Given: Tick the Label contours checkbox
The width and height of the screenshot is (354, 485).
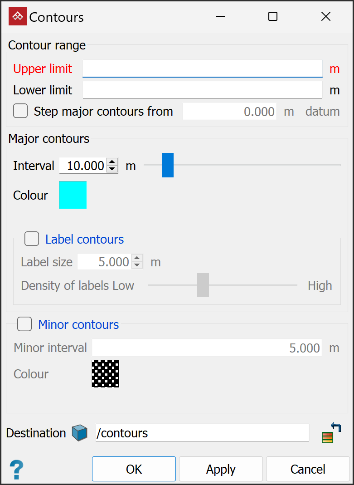Looking at the screenshot, I should tap(32, 239).
